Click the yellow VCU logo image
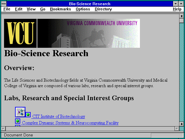 coord(20,33)
